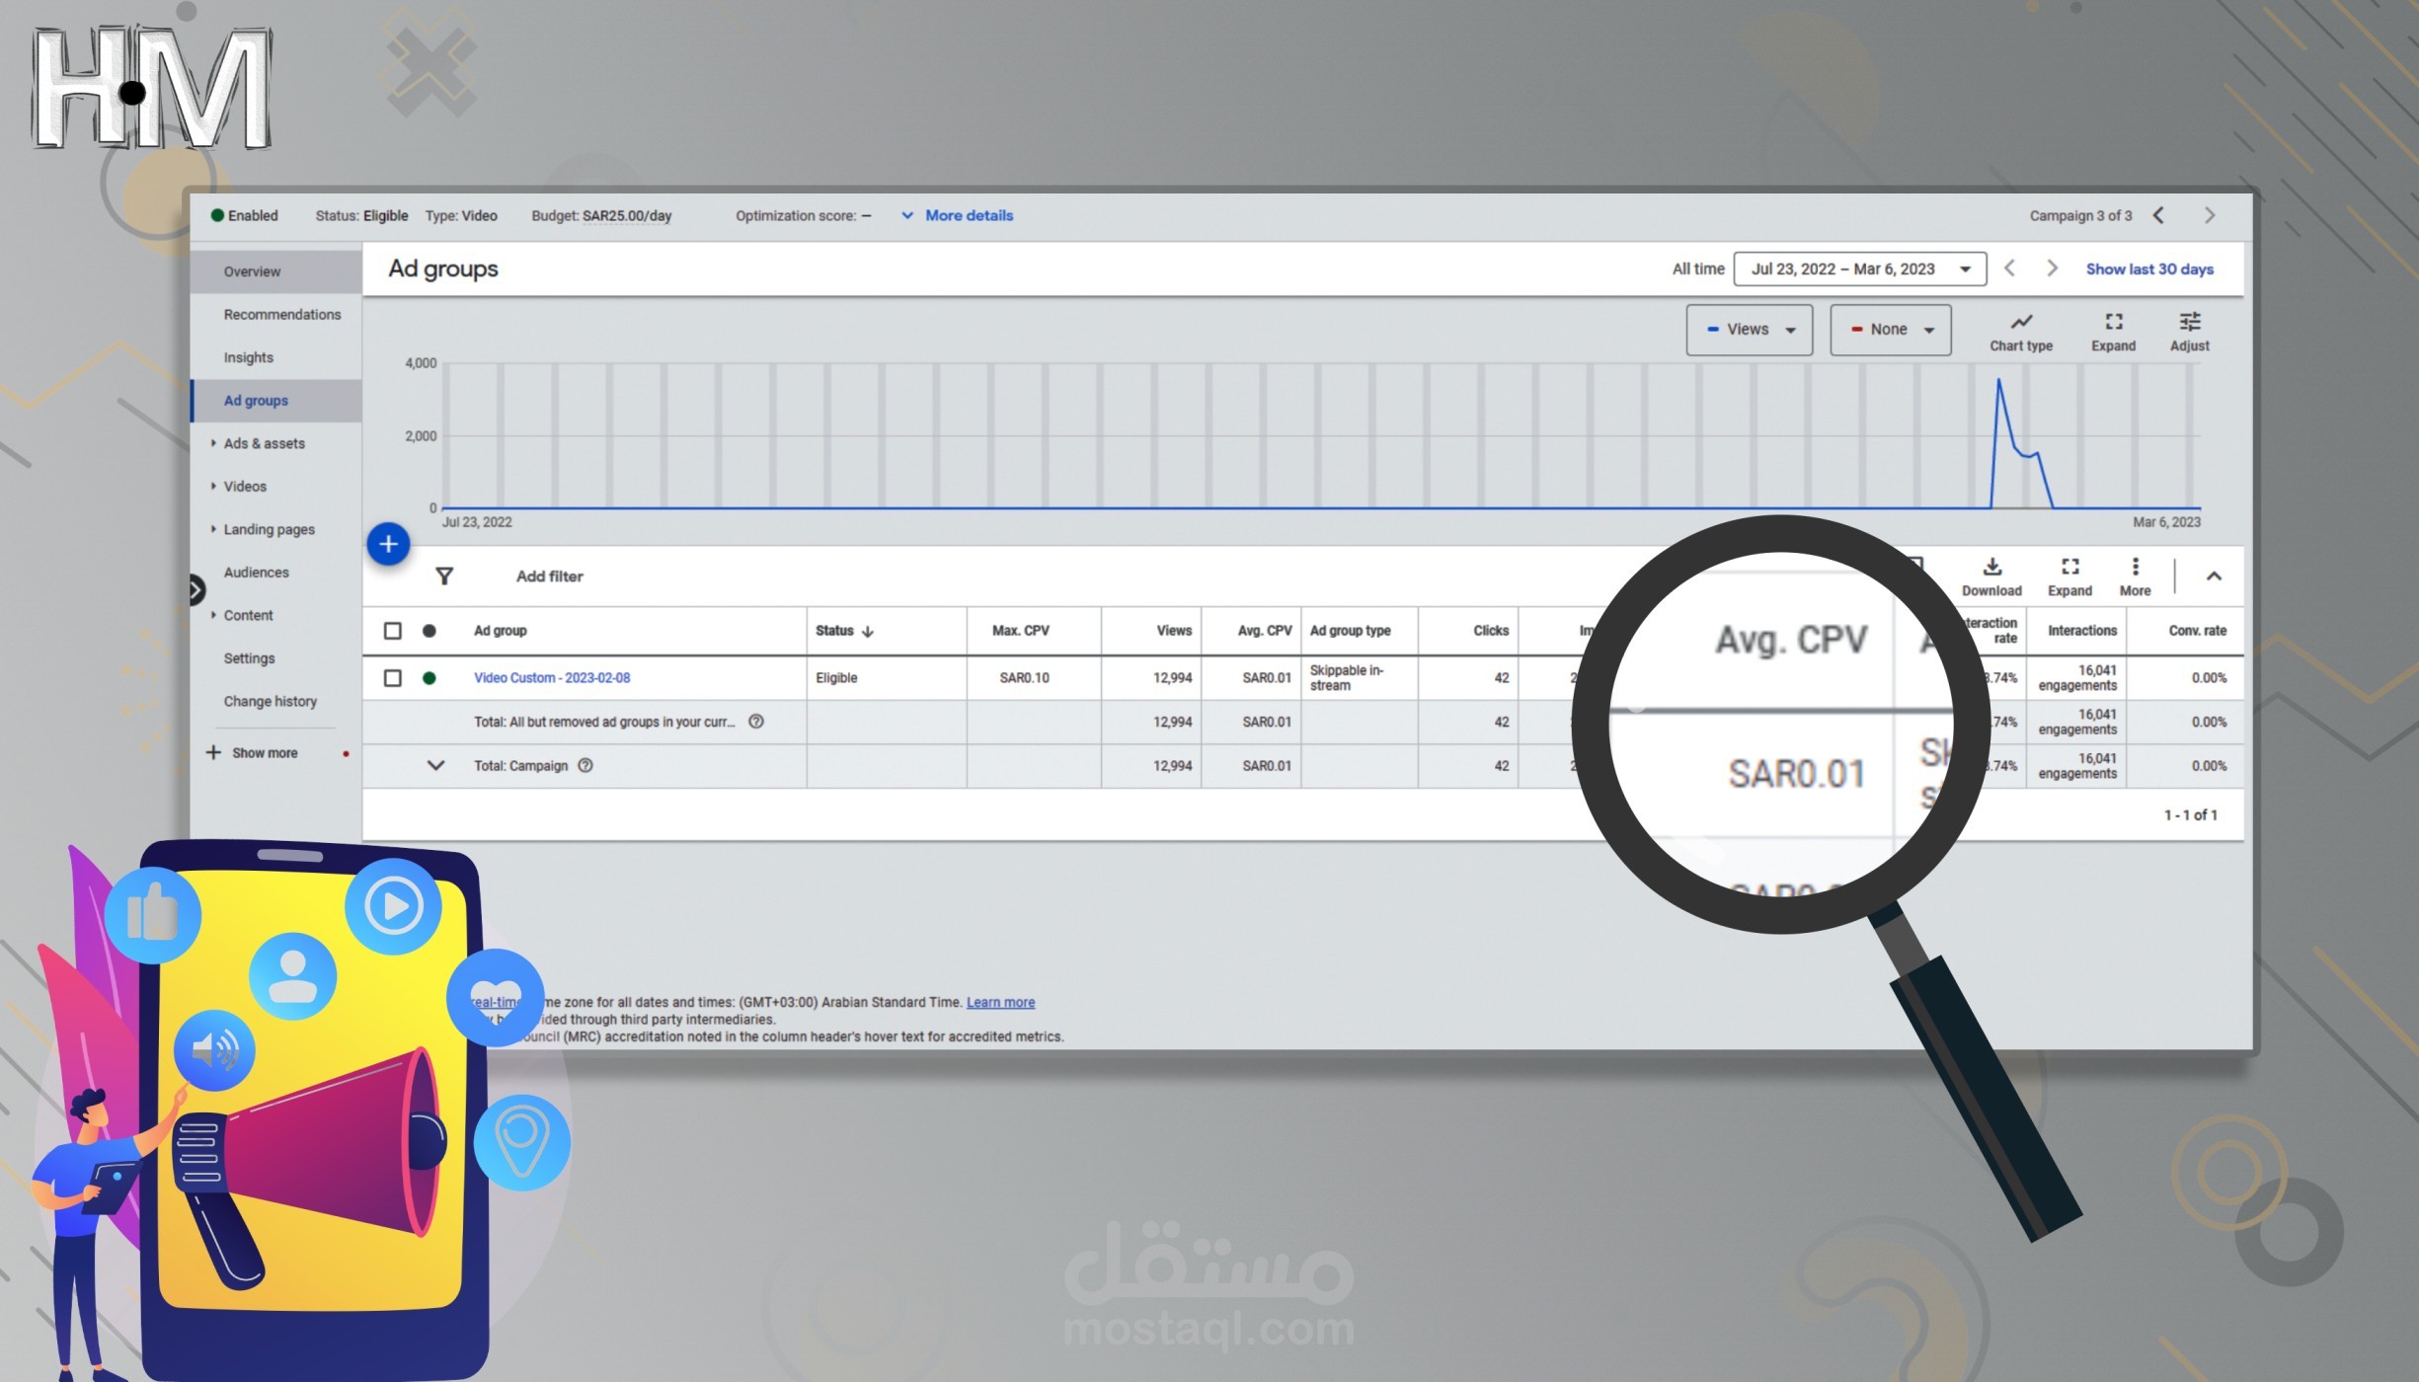2419x1382 pixels.
Task: Click the blue plus button to add ad group
Action: pyautogui.click(x=388, y=544)
